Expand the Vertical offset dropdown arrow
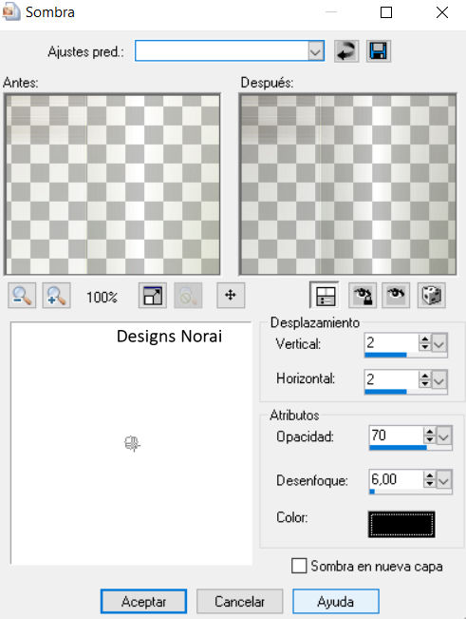This screenshot has width=466, height=619. [439, 343]
